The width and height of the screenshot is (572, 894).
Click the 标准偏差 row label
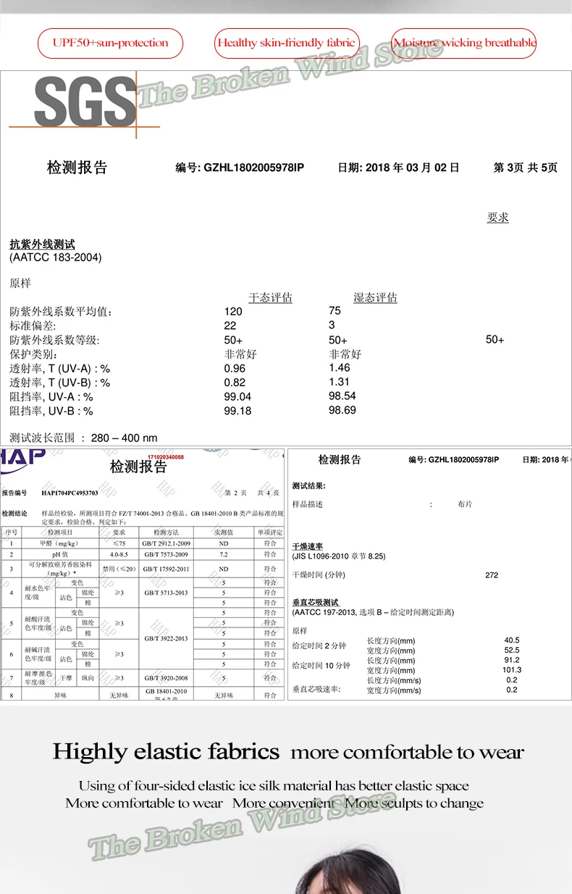pos(32,326)
